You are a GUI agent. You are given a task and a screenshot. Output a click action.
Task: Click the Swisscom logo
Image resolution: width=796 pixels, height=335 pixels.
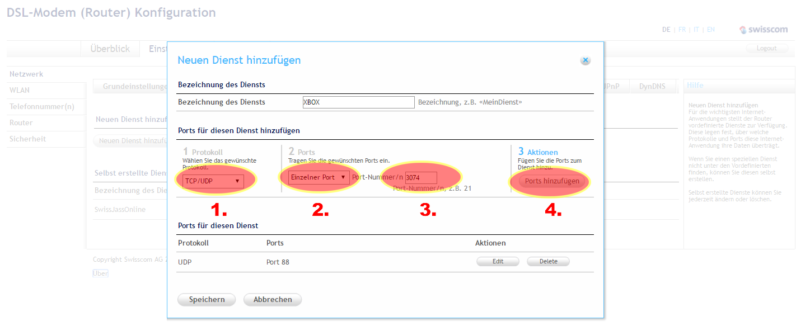(764, 30)
